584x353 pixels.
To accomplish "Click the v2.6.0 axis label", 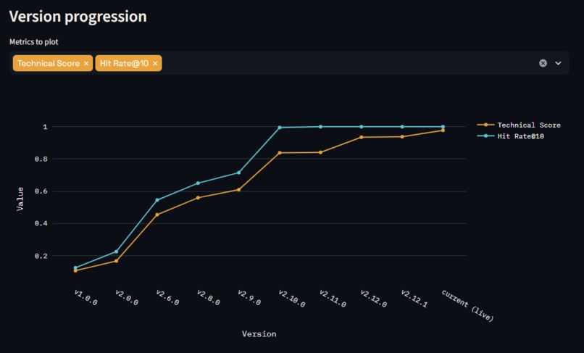I will coord(167,297).
